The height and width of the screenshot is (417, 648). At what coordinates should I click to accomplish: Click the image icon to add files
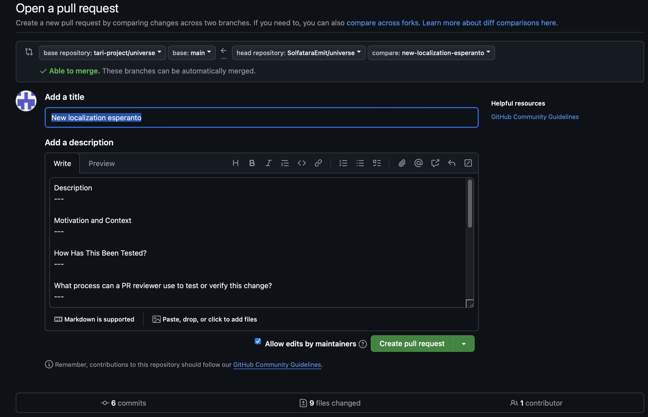[156, 319]
